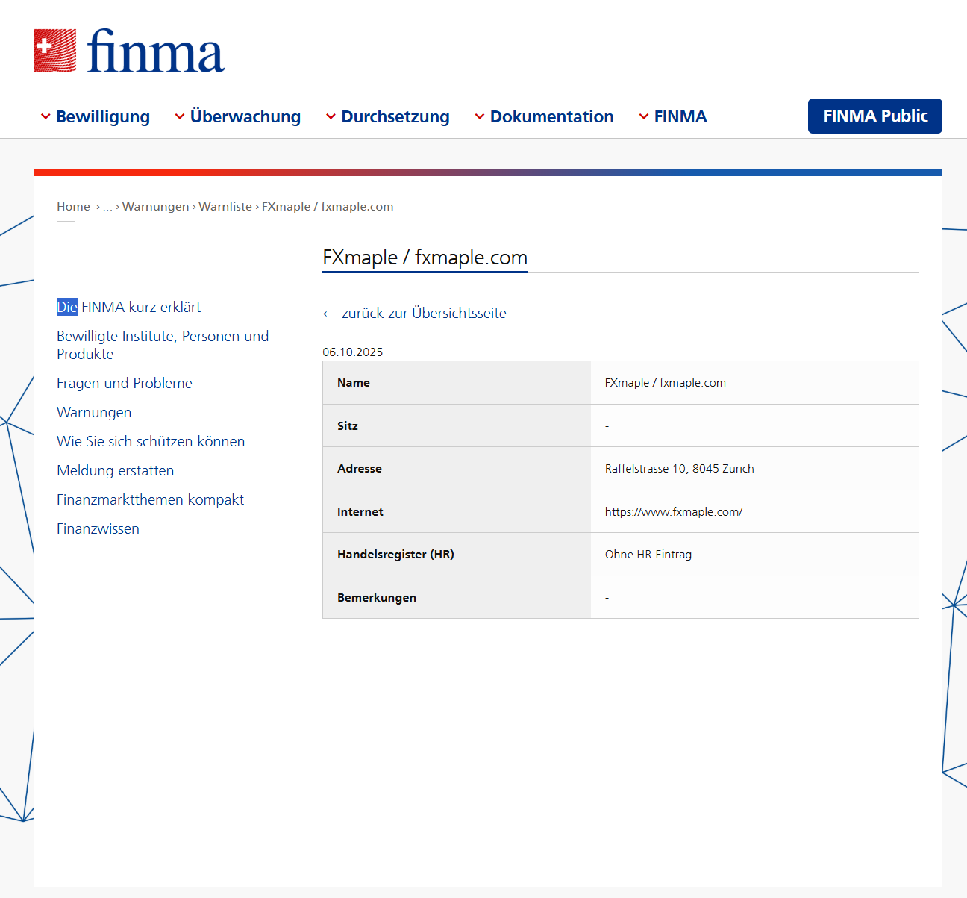Viewport: 967px width, 898px height.
Task: Expand the Überwachung menu chevron
Action: click(x=180, y=116)
